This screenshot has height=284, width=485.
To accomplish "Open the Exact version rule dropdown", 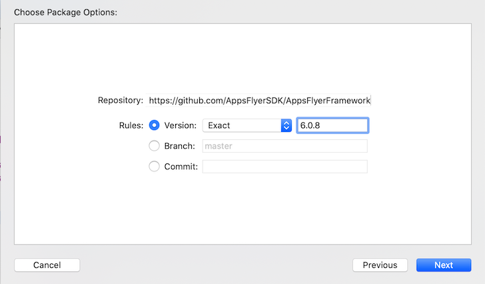I will pyautogui.click(x=247, y=125).
